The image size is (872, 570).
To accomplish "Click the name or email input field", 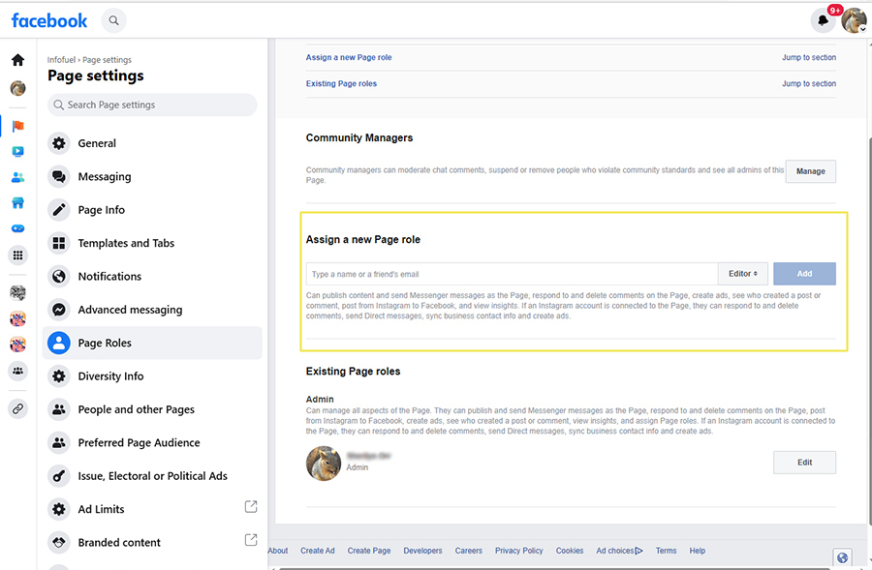I will pyautogui.click(x=512, y=274).
